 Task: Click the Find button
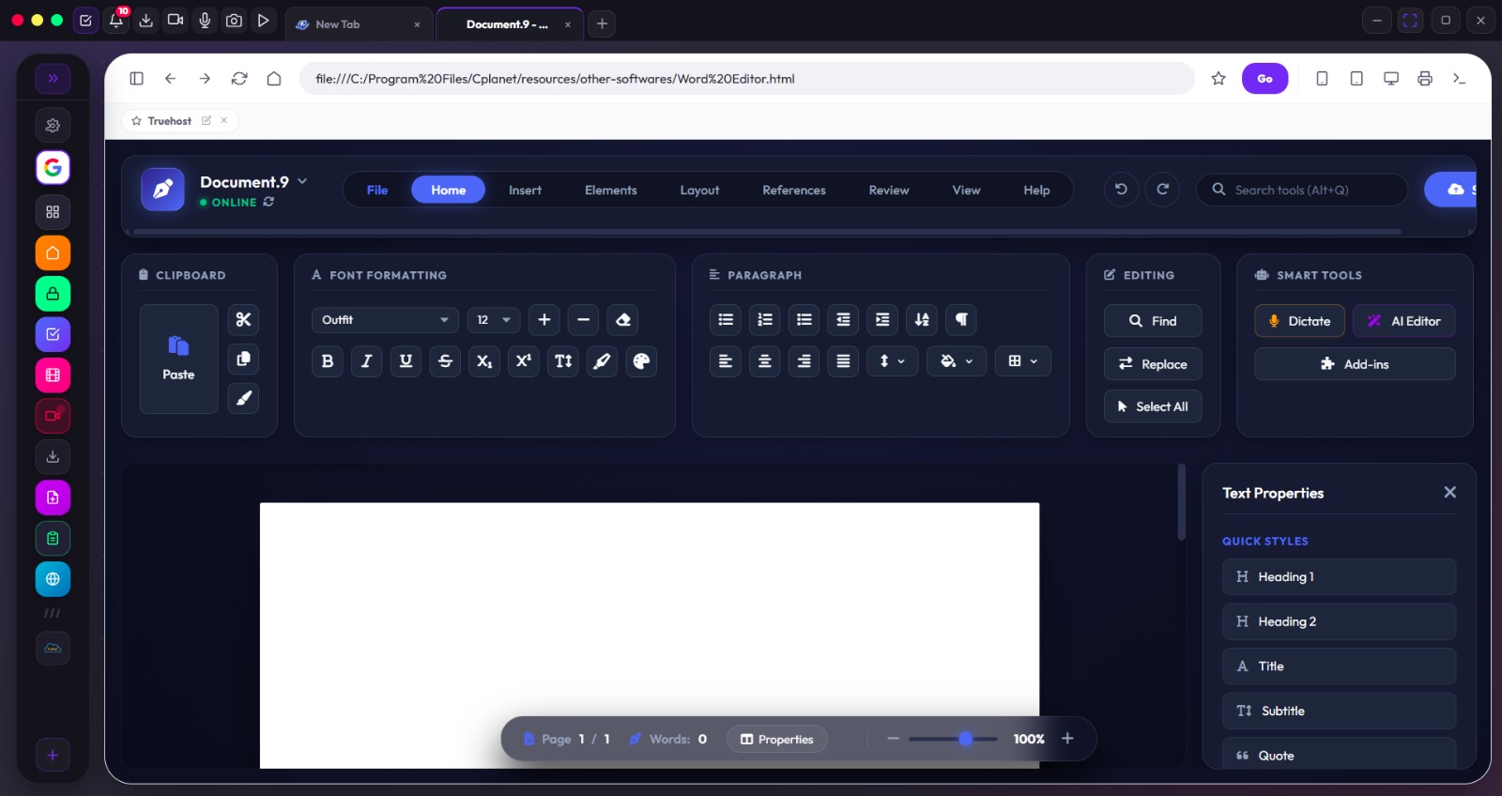1153,321
